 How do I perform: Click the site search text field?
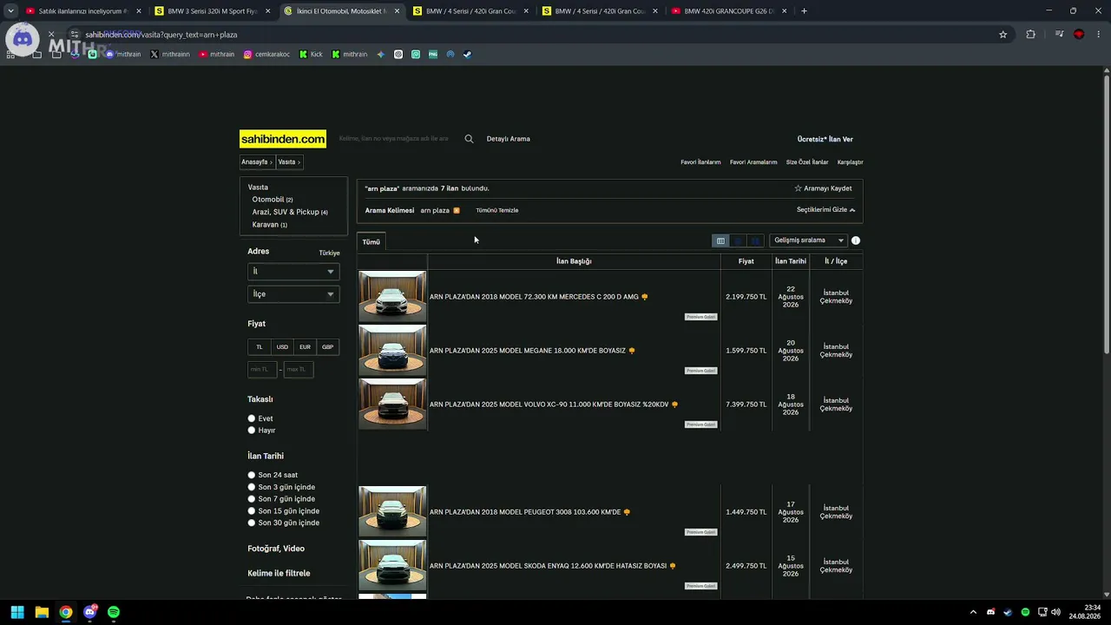coord(396,139)
